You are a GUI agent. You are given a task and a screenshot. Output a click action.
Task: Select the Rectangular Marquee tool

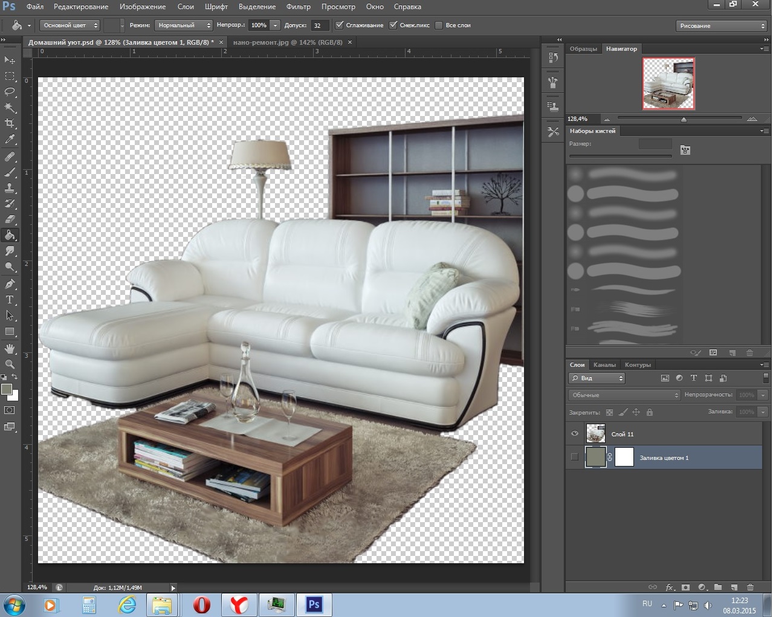click(10, 76)
